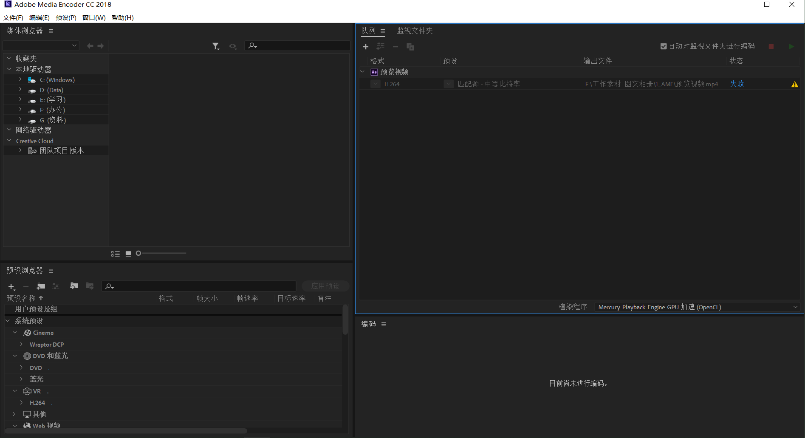This screenshot has height=438, width=805.
Task: Create new preset with plus icon
Action: 11,287
